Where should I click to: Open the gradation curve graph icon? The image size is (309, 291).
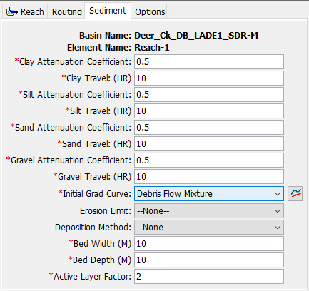[295, 193]
